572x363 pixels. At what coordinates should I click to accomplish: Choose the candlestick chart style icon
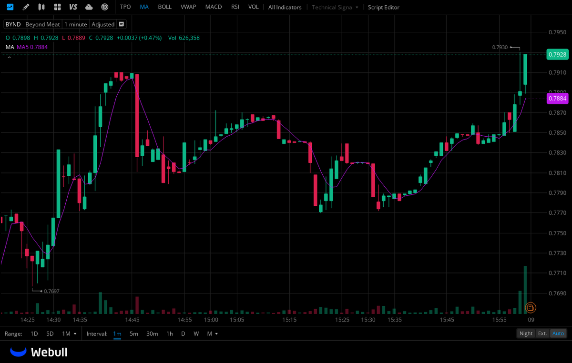(x=41, y=7)
